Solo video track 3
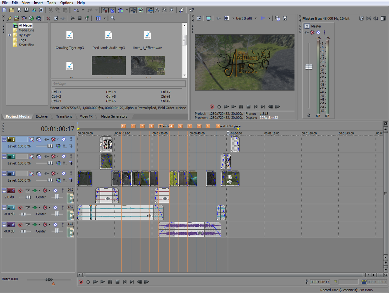 pos(71,173)
